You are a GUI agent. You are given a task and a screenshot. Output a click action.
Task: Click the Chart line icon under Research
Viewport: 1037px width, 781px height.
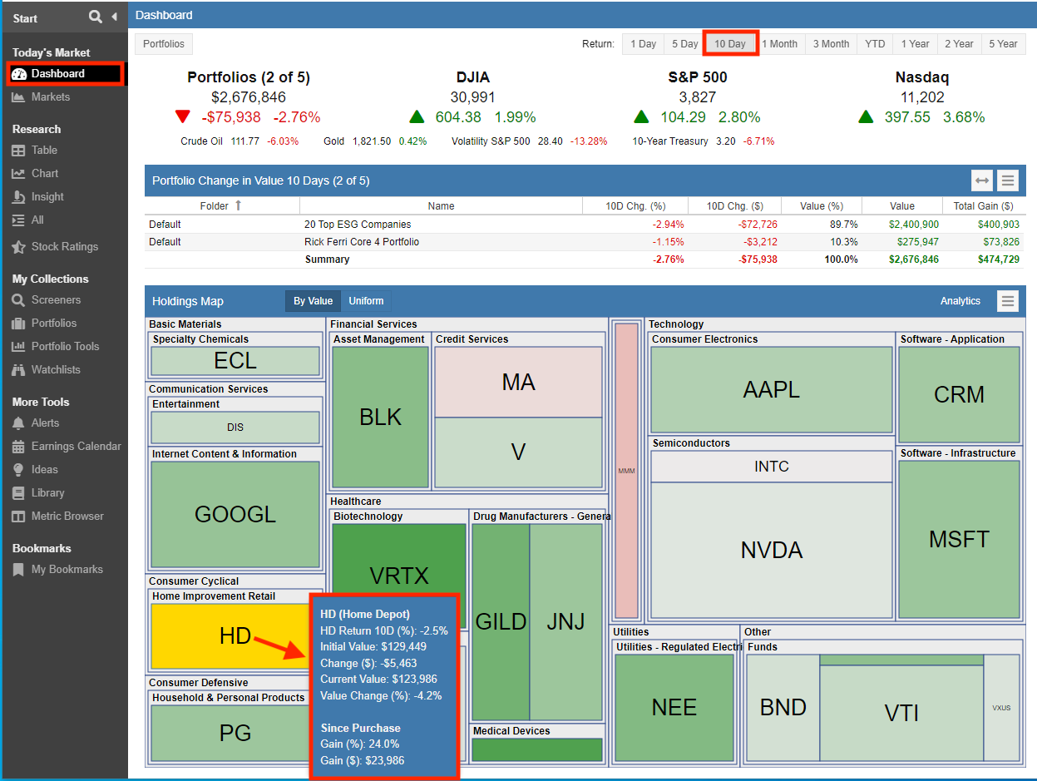[x=18, y=174]
